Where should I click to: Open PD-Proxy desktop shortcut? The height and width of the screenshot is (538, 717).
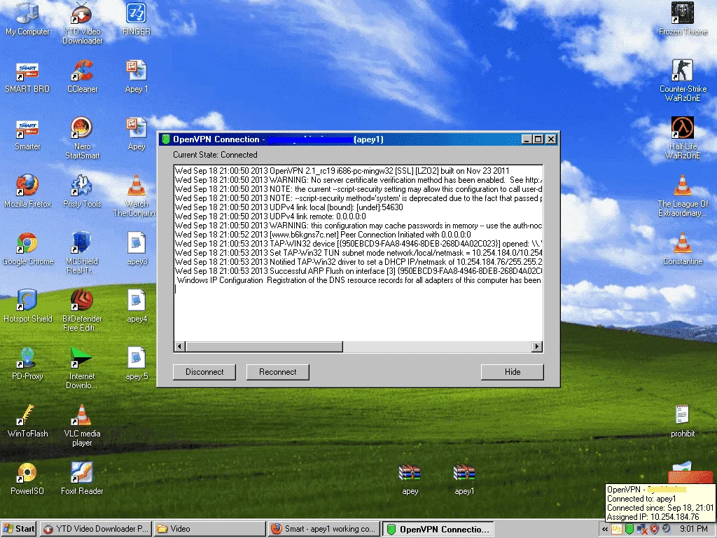27,364
